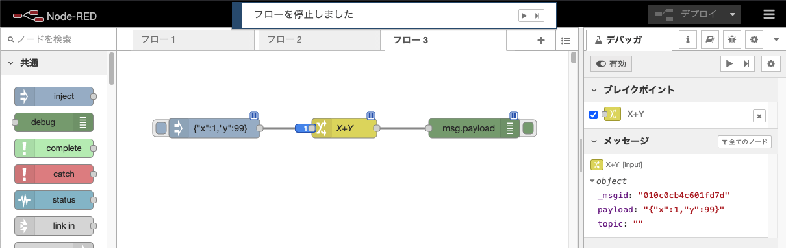
Task: Open the 全てのノード filter button
Action: [744, 142]
